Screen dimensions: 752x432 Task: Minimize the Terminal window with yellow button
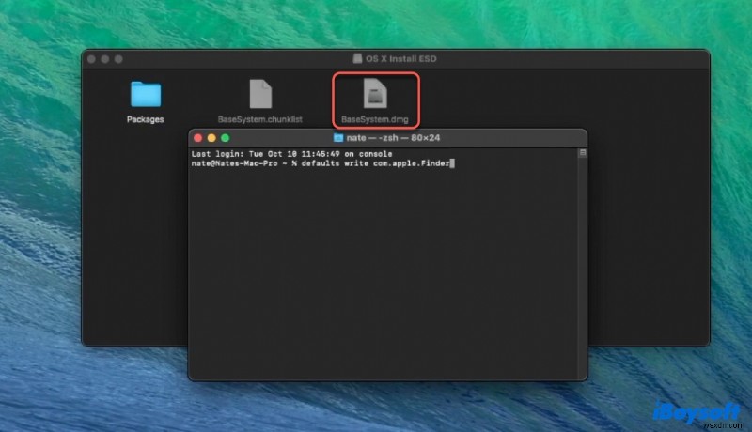pyautogui.click(x=211, y=138)
